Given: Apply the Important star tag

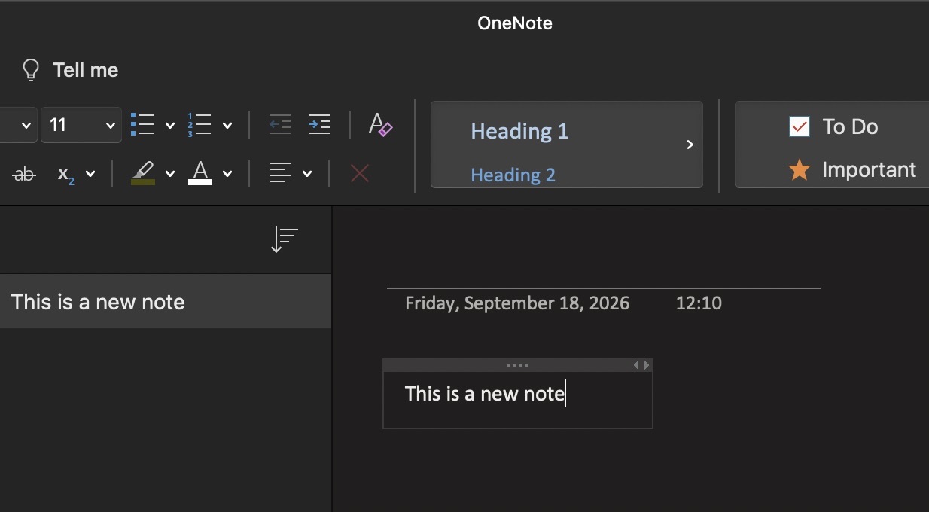Looking at the screenshot, I should coord(852,170).
